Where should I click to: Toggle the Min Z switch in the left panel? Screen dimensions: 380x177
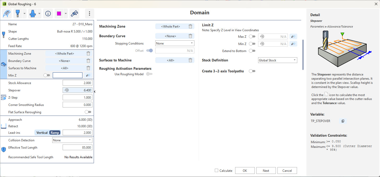pos(47,75)
